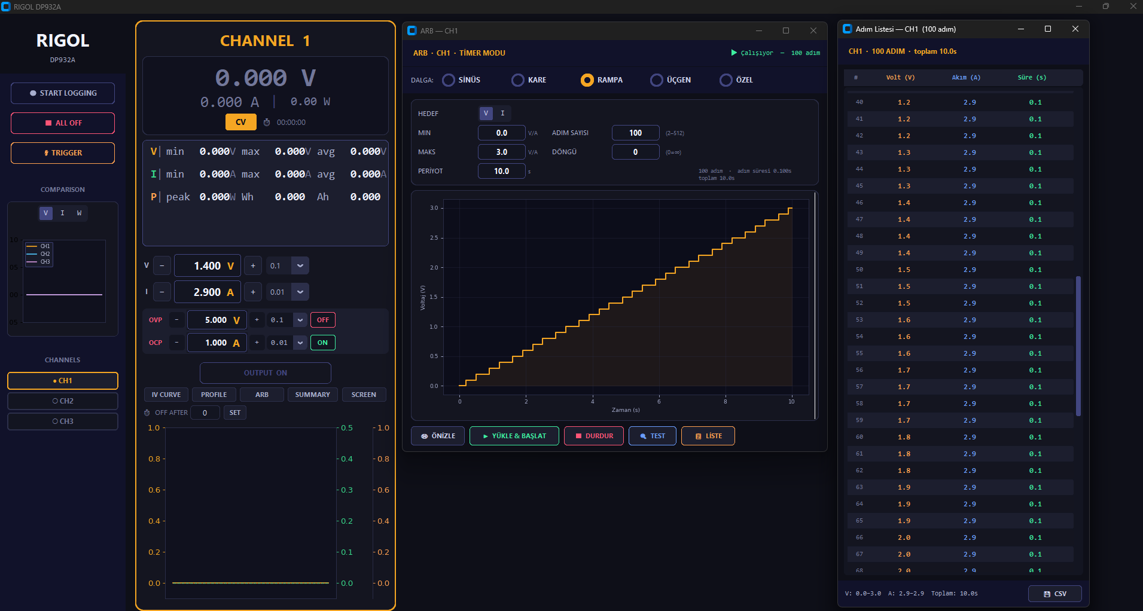Click the voltage plus increment button
Screen dimensions: 1143x611
[x=253, y=266]
